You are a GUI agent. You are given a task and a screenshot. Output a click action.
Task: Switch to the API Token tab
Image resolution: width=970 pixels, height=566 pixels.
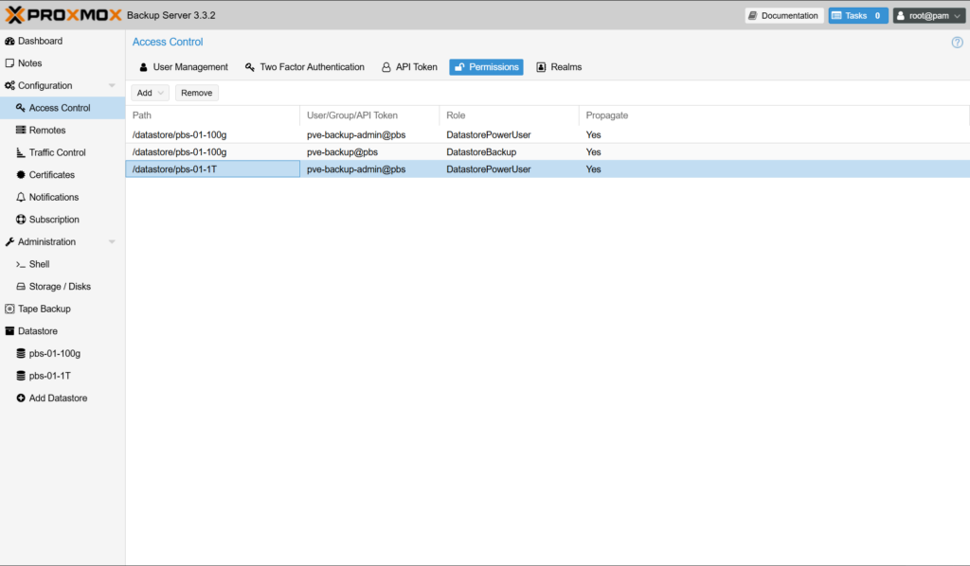[x=410, y=67]
